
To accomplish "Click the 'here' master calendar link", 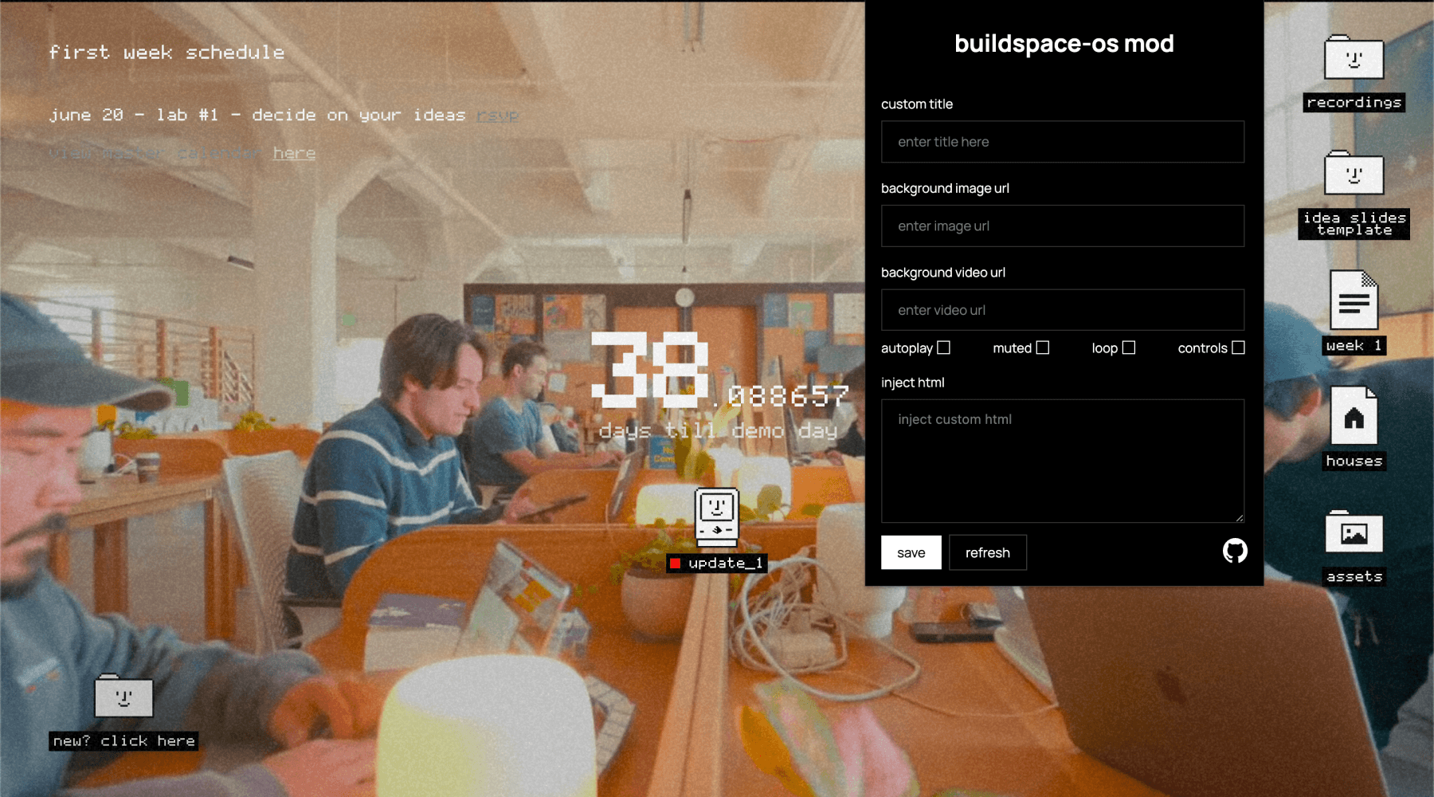I will coord(293,152).
